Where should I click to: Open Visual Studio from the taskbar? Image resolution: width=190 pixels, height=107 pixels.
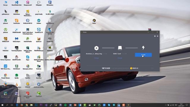coord(46,105)
